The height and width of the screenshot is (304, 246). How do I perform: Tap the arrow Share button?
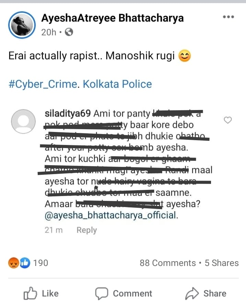206,293
